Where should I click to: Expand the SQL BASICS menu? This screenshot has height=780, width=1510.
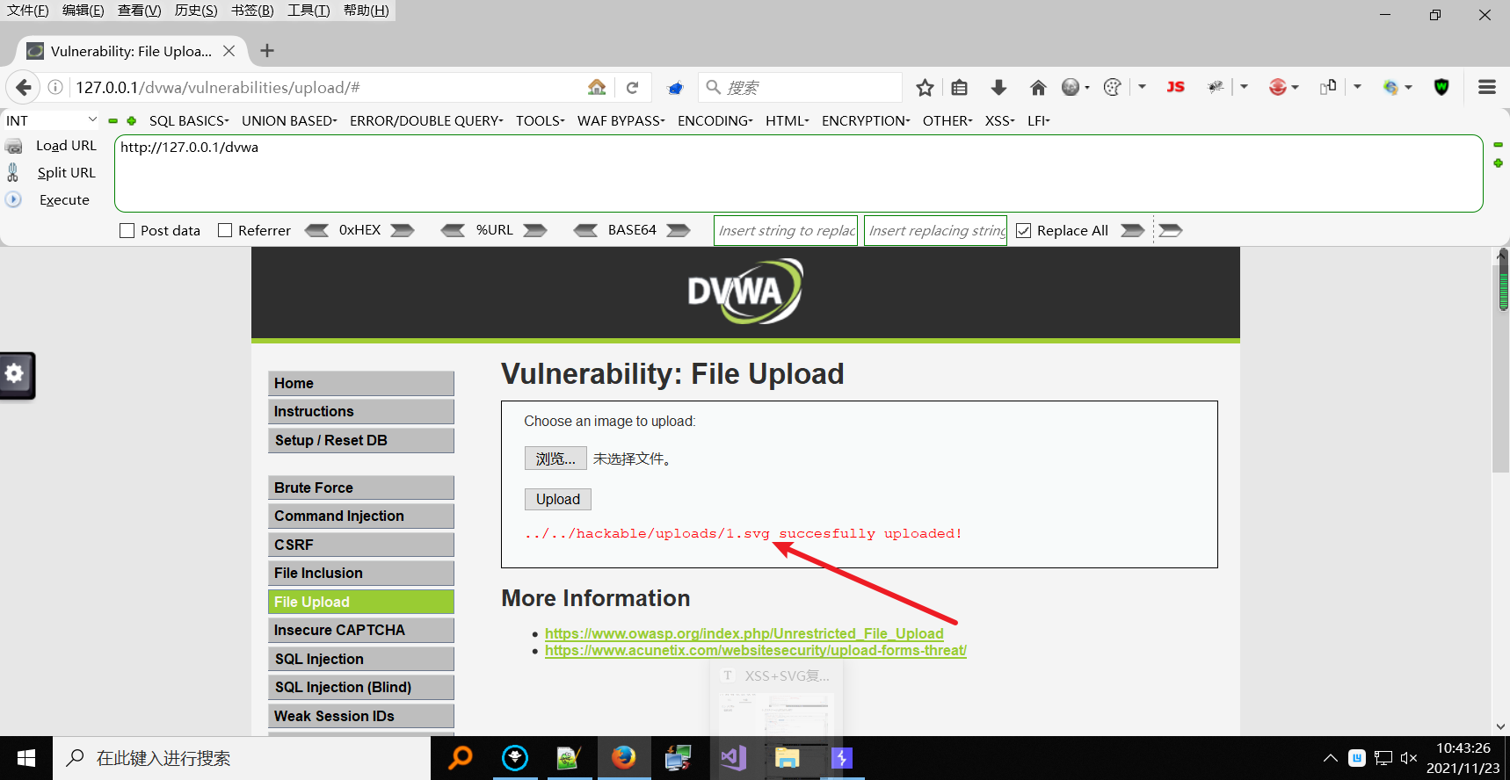(189, 120)
